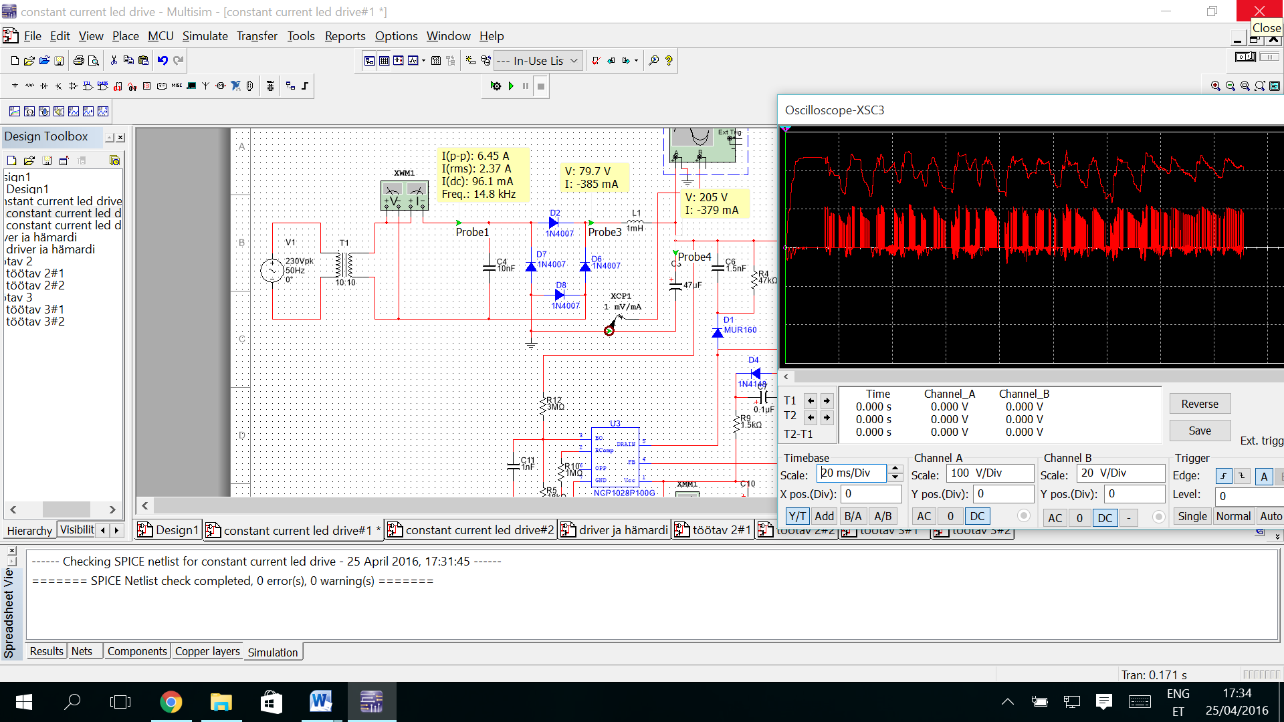The height and width of the screenshot is (722, 1284).
Task: Click the Channel A Y position field
Action: [1003, 495]
